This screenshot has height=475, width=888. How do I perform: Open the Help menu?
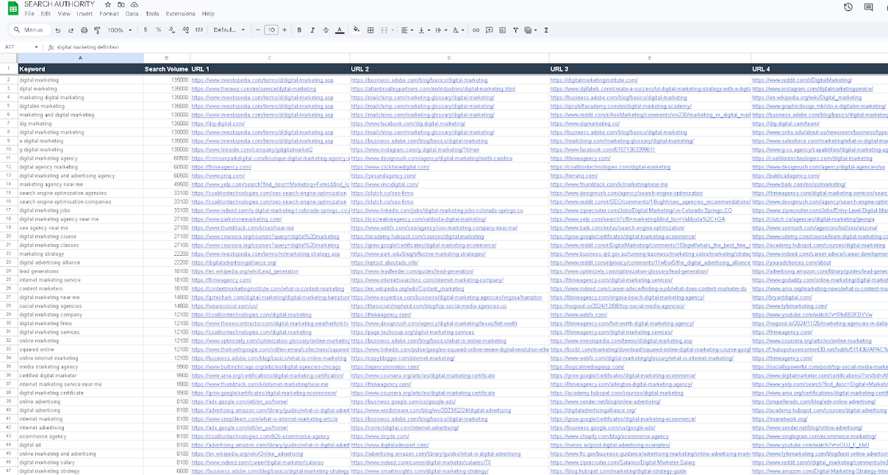208,14
